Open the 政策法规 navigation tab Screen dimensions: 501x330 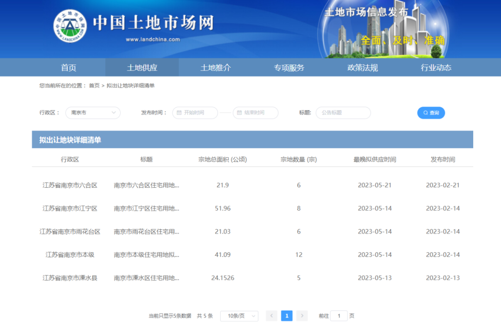click(x=362, y=68)
